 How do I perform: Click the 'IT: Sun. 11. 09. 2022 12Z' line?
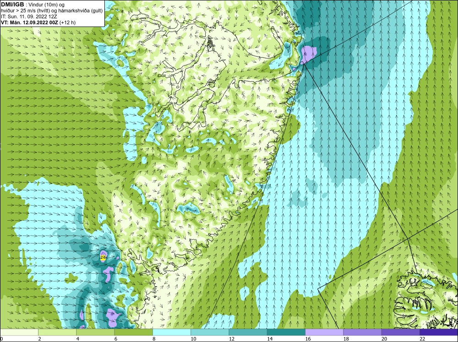pos(28,16)
